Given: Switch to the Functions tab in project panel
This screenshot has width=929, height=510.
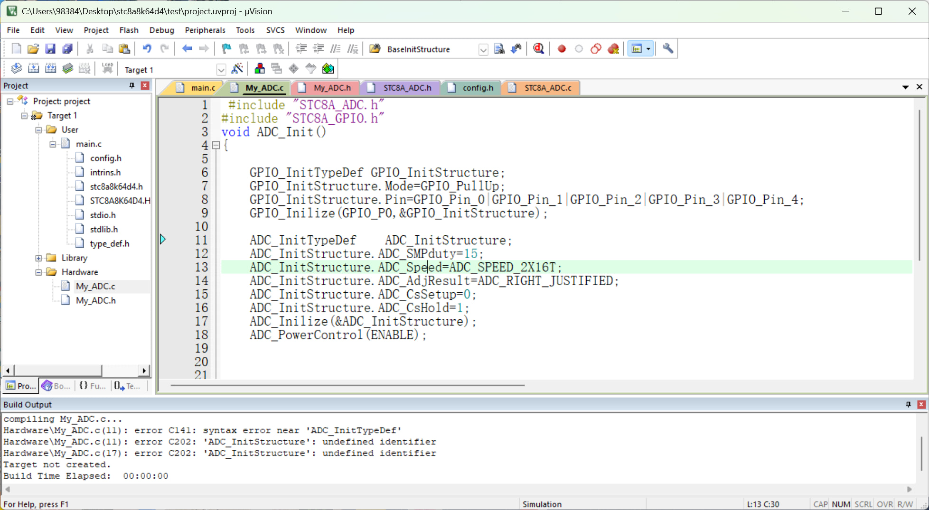Looking at the screenshot, I should tap(93, 386).
